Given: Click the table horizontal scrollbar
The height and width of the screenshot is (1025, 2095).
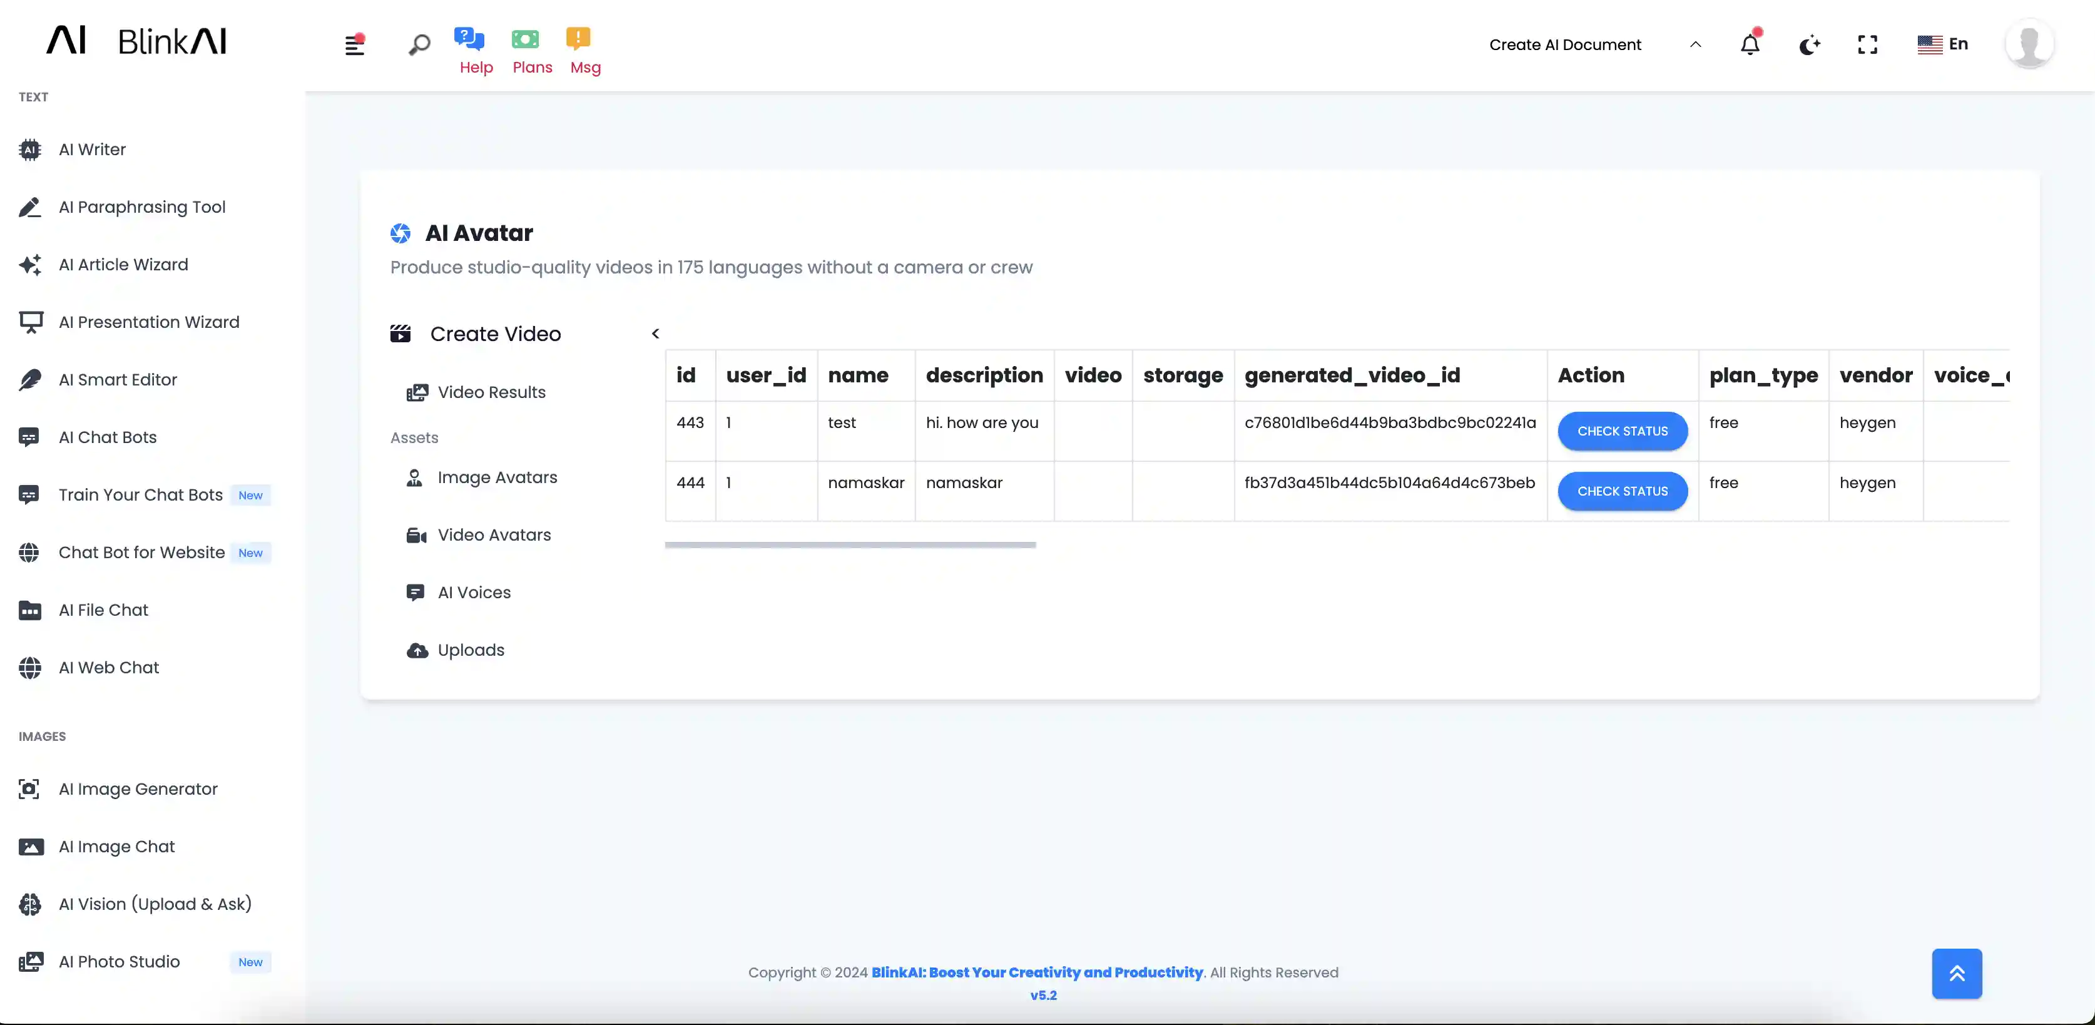Looking at the screenshot, I should coord(850,545).
